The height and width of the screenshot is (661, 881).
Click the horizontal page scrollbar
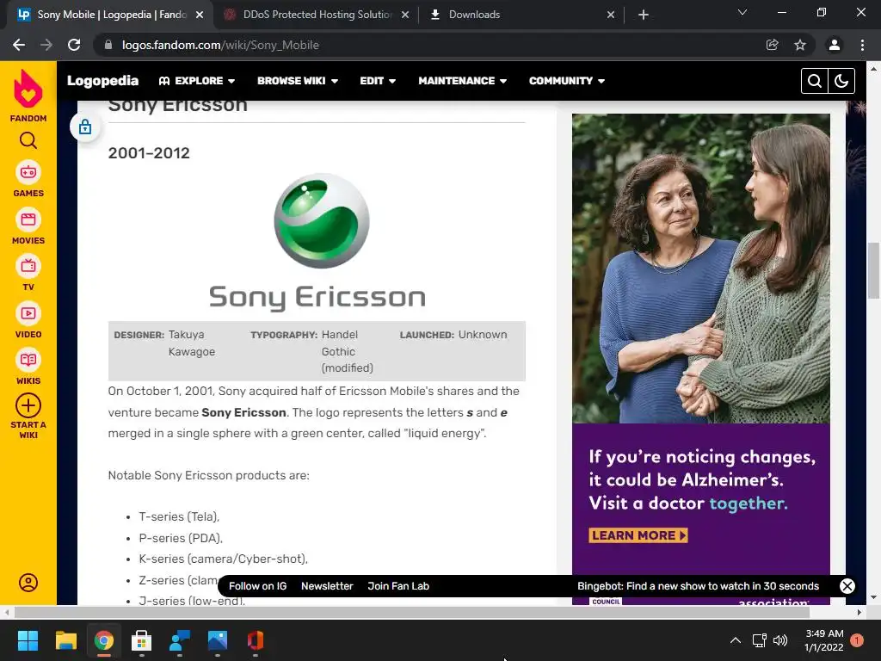[412, 612]
